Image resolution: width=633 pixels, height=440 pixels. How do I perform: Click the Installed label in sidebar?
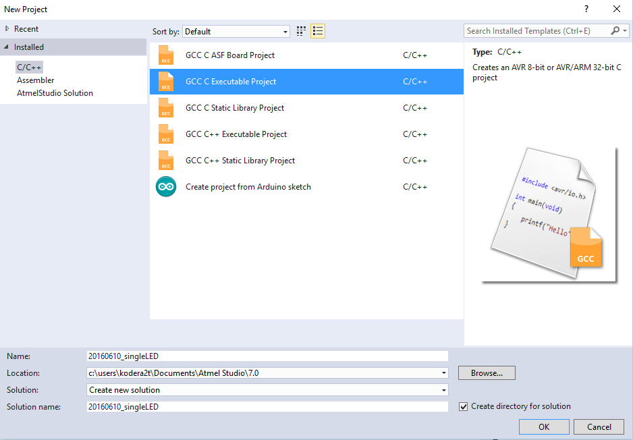click(28, 47)
